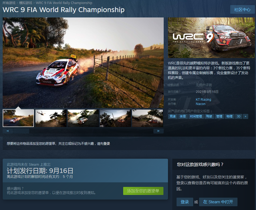Click the login prompt text 想要将这件物品添加至您的愿望单

point(58,144)
